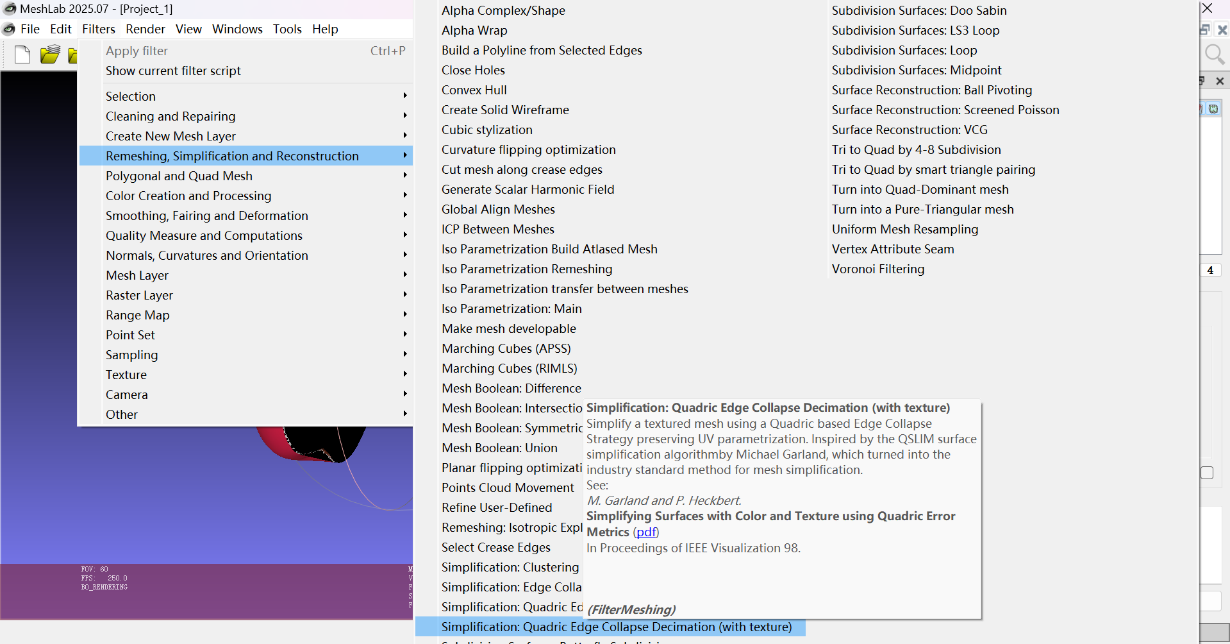Expand the Create New Mesh Layer arrow
Viewport: 1230px width, 644px height.
pos(405,135)
